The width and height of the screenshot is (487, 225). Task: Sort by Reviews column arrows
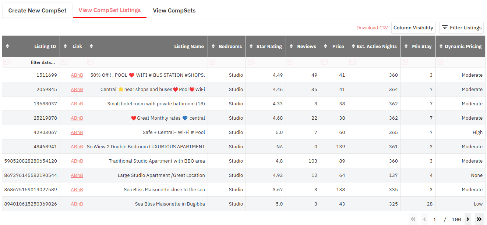(291, 46)
